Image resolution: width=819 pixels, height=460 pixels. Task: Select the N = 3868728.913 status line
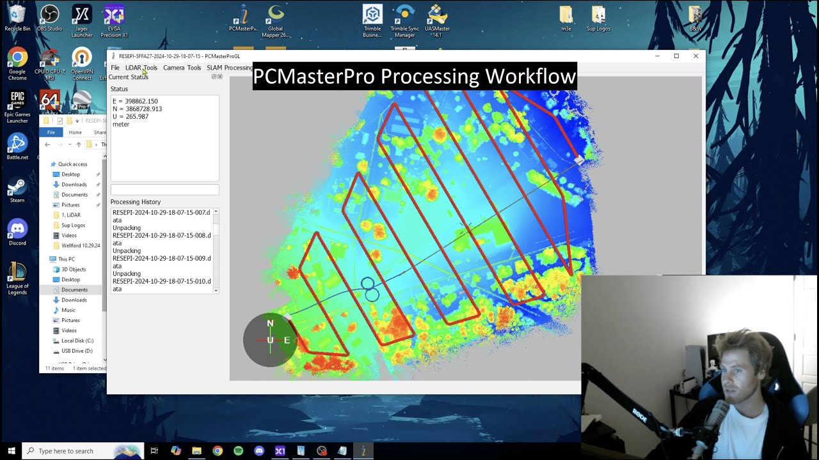(137, 109)
